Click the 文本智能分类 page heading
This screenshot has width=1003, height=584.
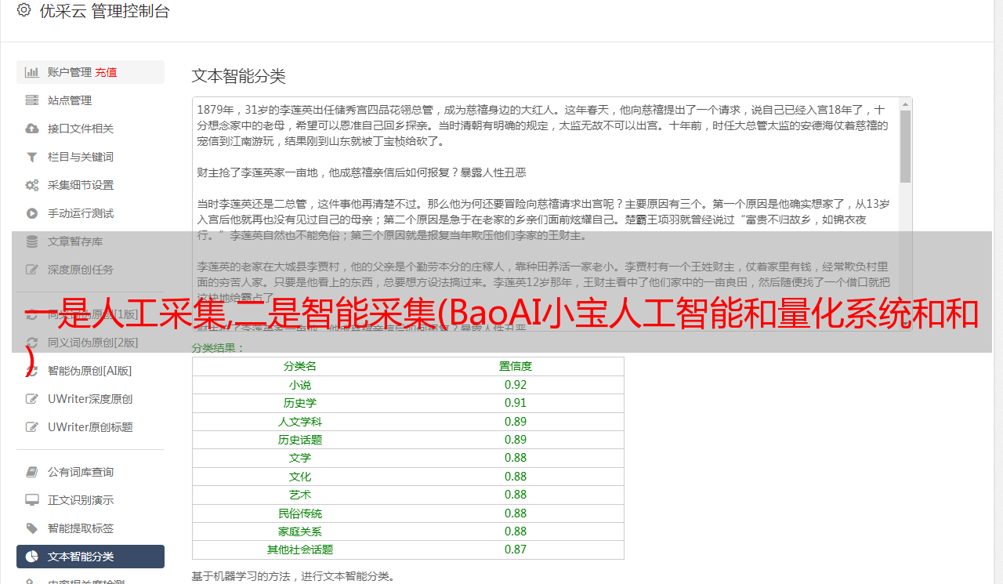click(x=239, y=76)
